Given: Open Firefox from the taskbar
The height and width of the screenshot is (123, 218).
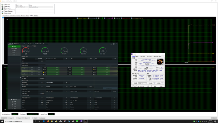Looking at the screenshot, I should [48, 121].
